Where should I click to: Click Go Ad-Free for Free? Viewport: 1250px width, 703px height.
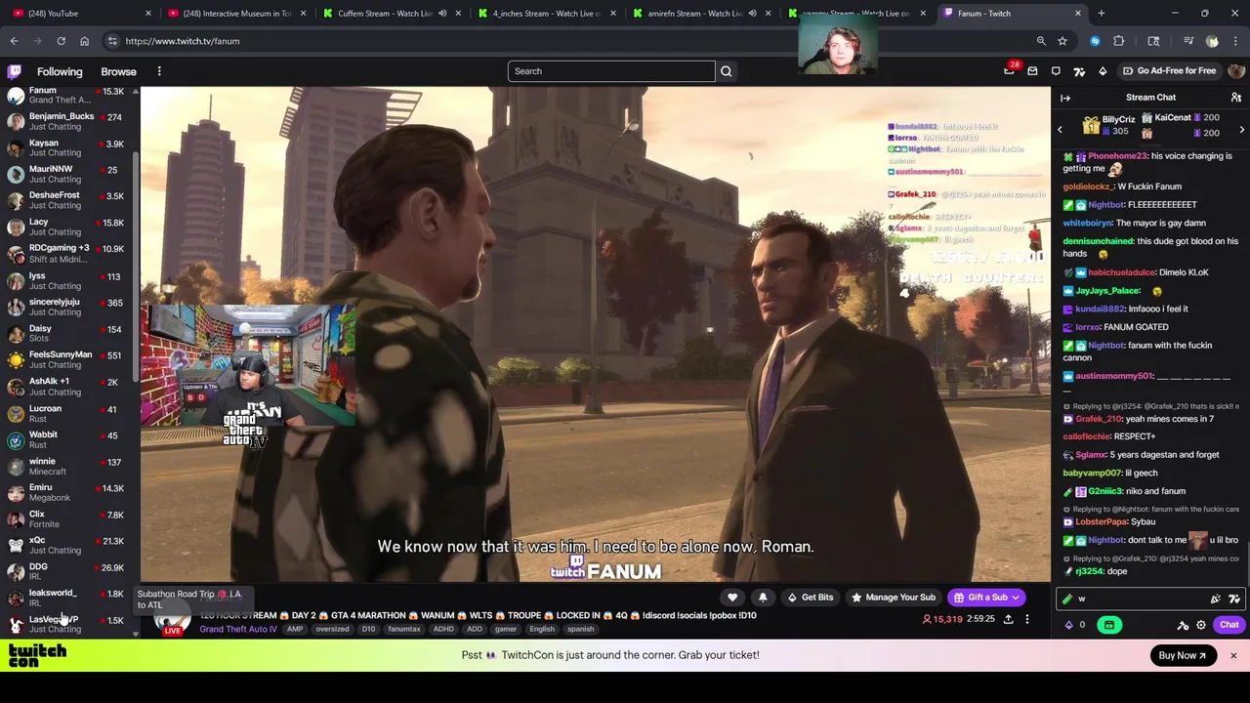tap(1169, 71)
